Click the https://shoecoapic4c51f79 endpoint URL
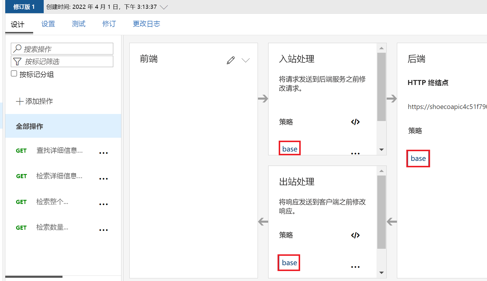The width and height of the screenshot is (487, 281). click(x=447, y=107)
